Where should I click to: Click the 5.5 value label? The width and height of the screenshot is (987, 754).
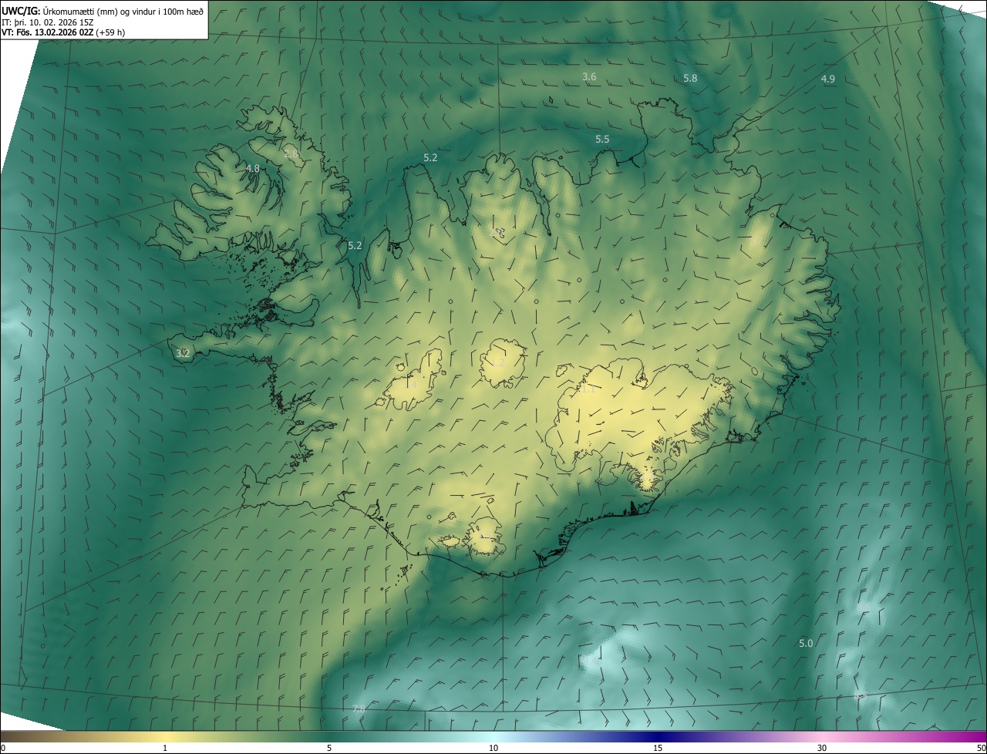point(602,139)
